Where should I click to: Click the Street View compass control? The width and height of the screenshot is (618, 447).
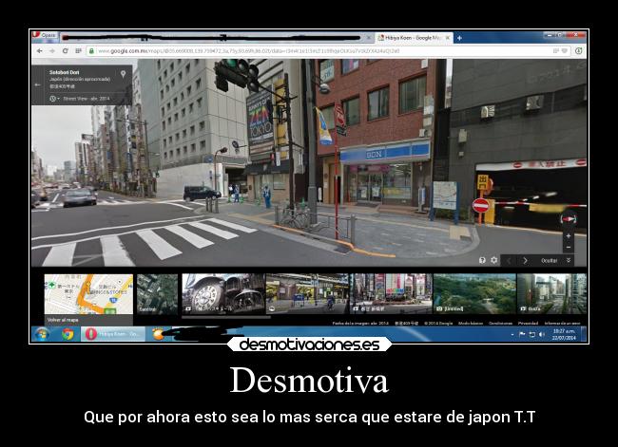tap(569, 218)
